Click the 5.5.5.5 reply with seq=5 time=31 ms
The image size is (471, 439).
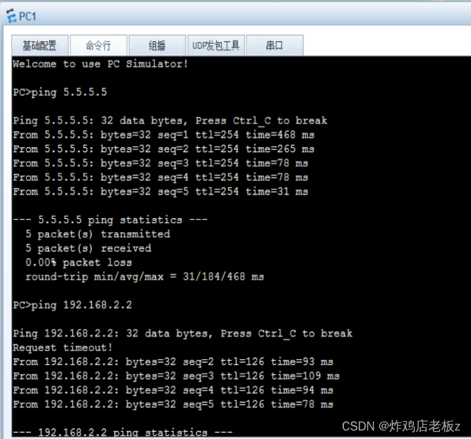click(160, 191)
